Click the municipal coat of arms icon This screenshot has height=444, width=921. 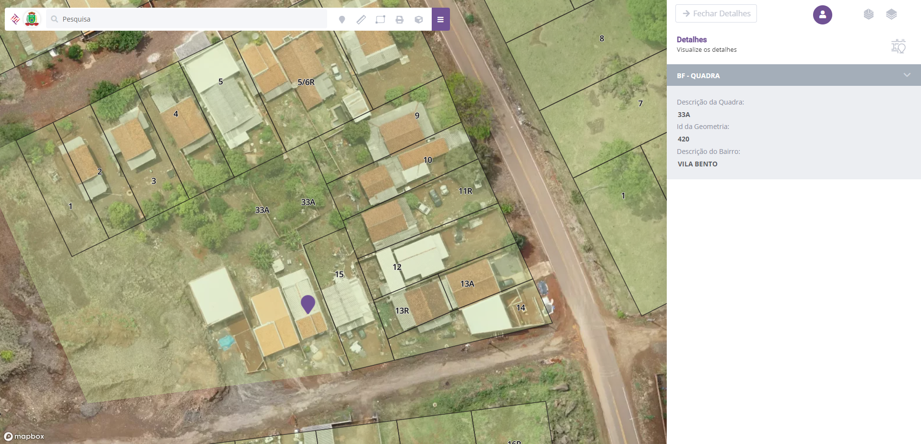click(32, 19)
